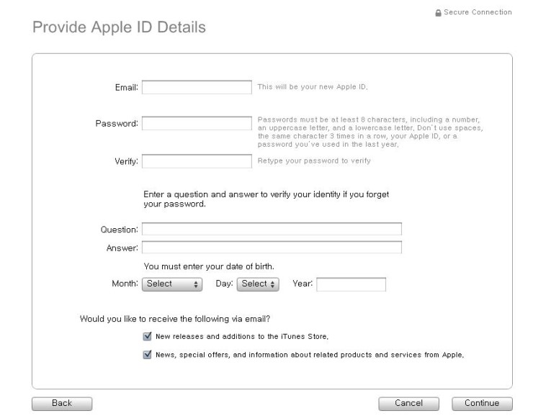533x416 pixels.
Task: Click the Continue button
Action: point(482,404)
